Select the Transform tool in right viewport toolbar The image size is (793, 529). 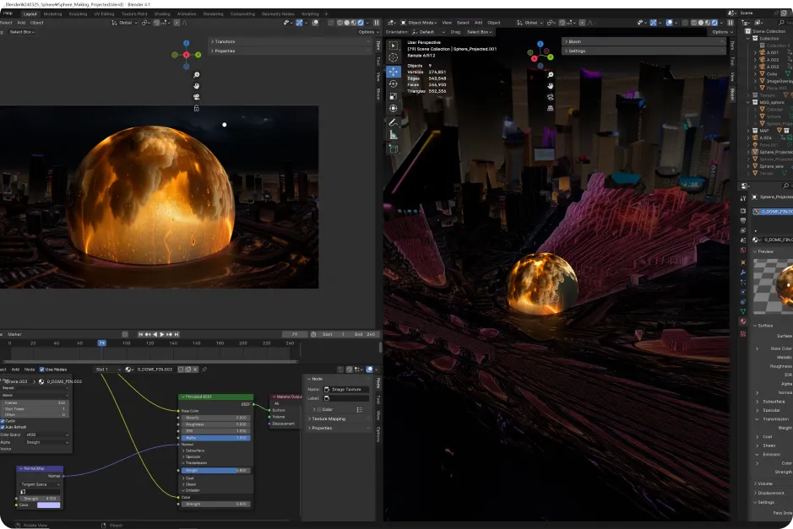tap(393, 108)
